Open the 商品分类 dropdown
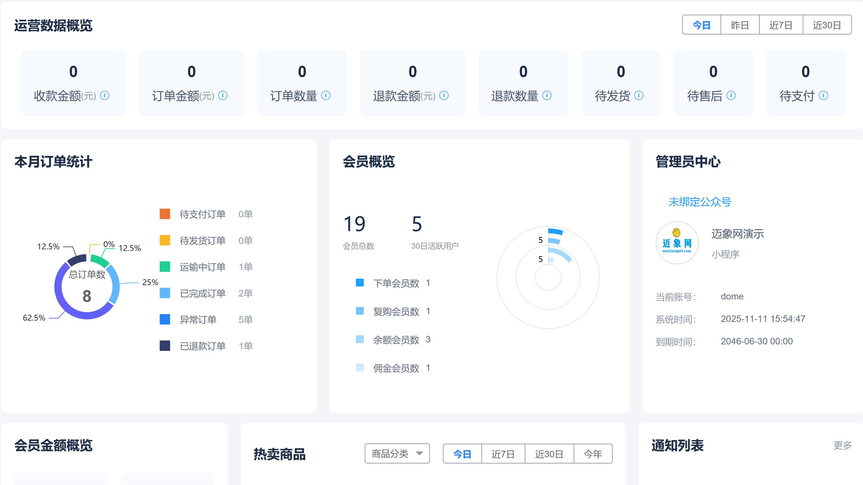Screen dimensions: 863x485 tap(397, 453)
